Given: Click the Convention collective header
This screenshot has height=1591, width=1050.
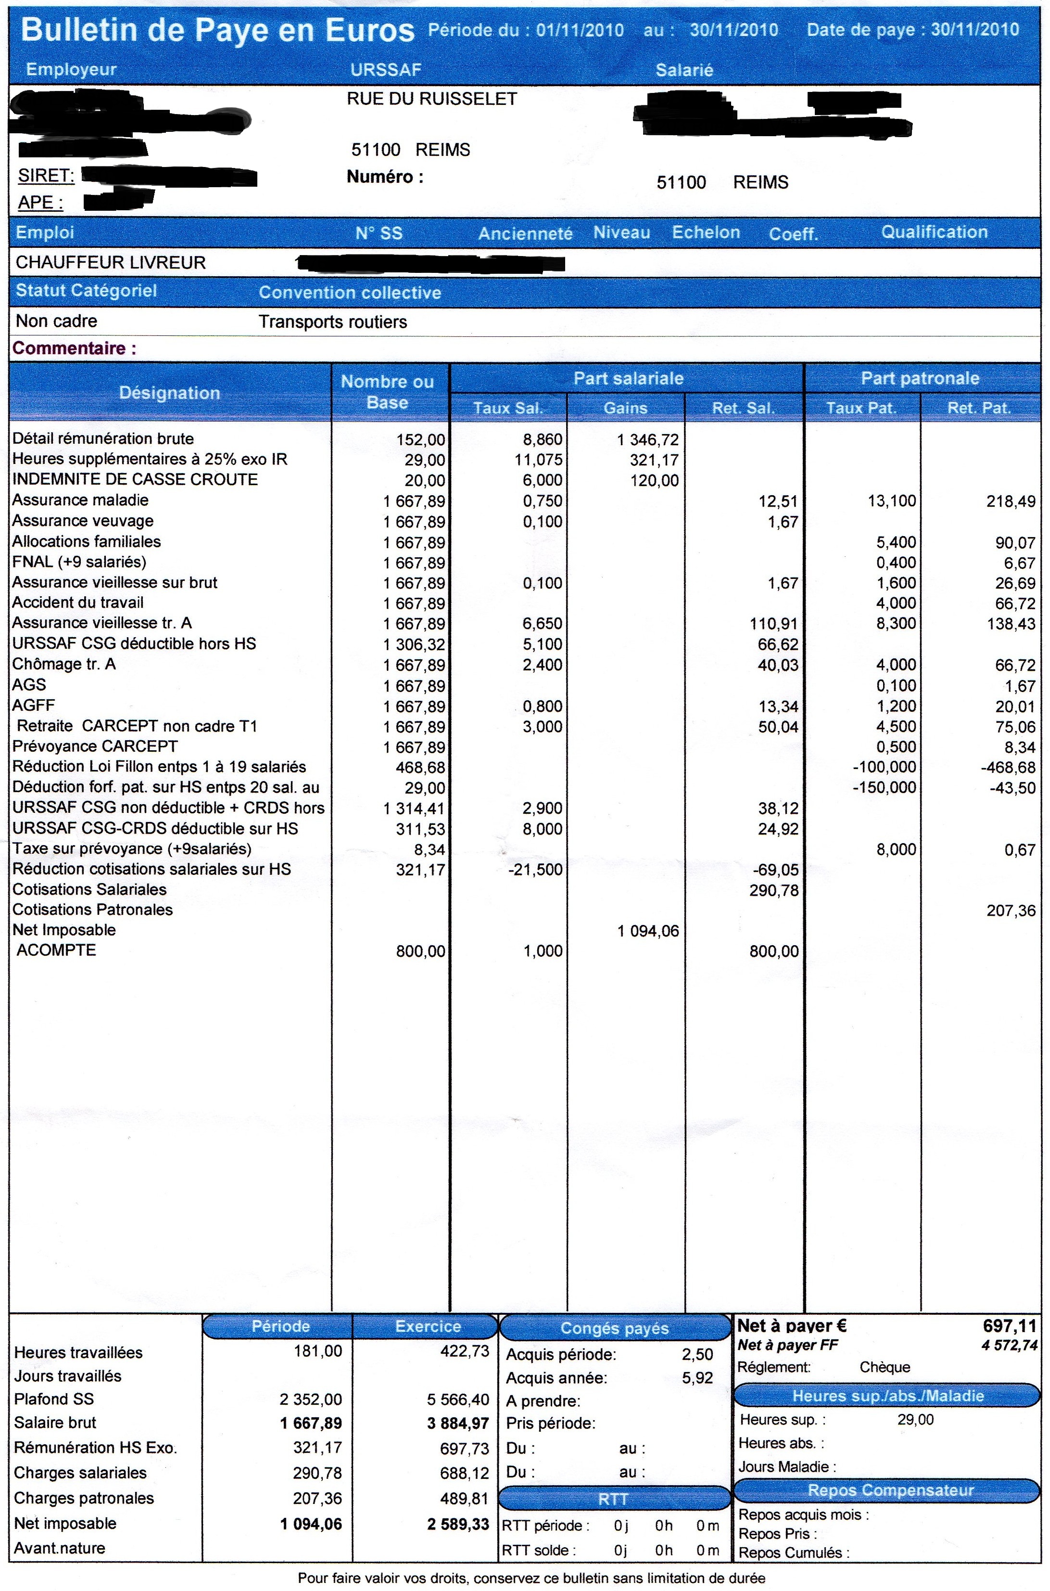Looking at the screenshot, I should tap(350, 293).
